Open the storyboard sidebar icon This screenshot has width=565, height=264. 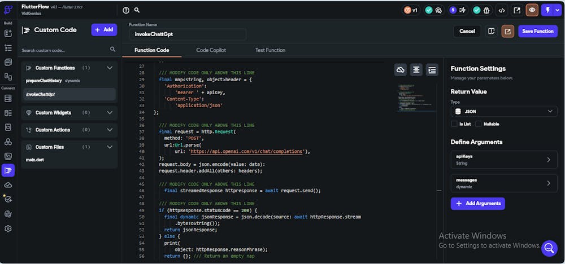(8, 77)
